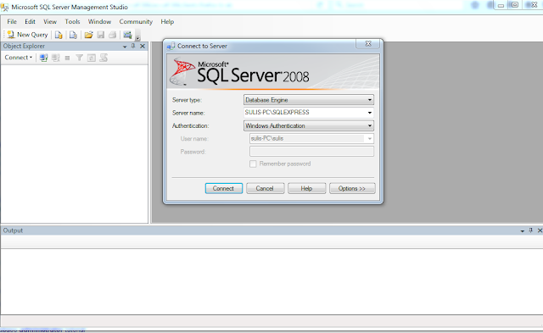Image resolution: width=543 pixels, height=333 pixels.
Task: Click the Activity Monitor toolbar icon
Action: 128,35
